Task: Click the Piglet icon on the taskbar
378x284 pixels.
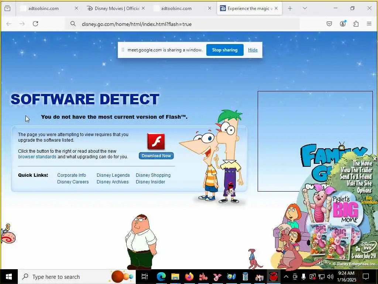Action: tap(217, 277)
